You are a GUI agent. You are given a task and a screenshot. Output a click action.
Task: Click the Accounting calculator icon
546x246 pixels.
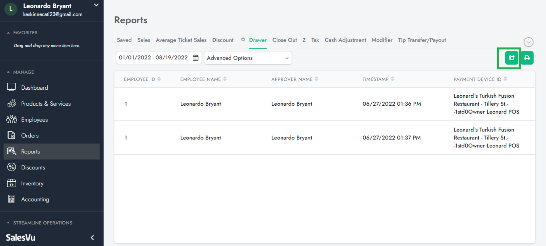coord(12,199)
